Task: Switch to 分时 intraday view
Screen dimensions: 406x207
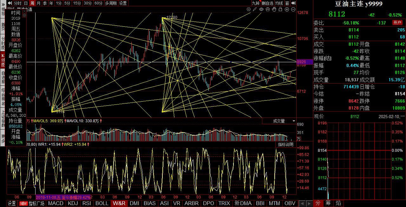Action: pyautogui.click(x=18, y=3)
